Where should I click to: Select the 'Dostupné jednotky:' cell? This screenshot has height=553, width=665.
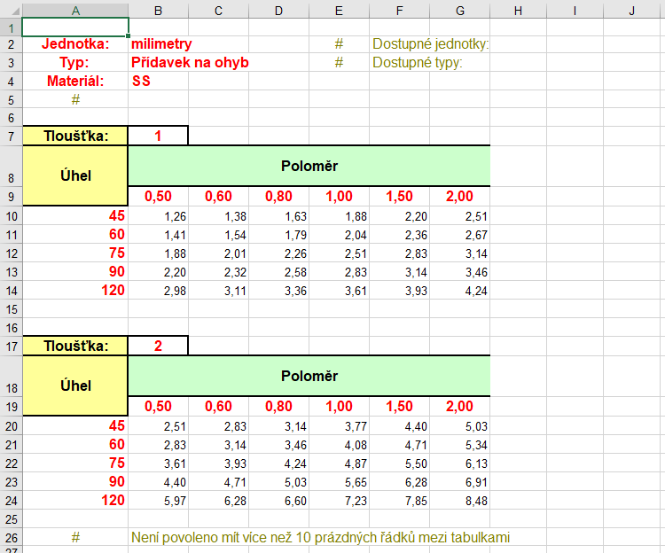(x=430, y=44)
